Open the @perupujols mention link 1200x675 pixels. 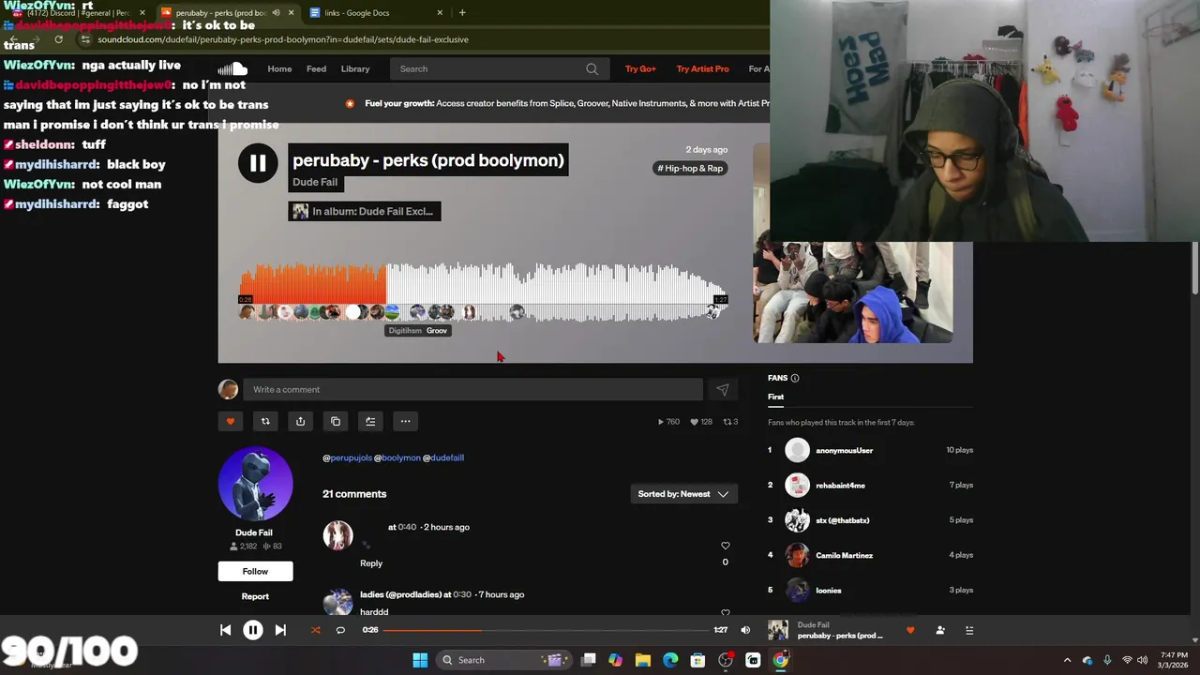[x=348, y=457]
